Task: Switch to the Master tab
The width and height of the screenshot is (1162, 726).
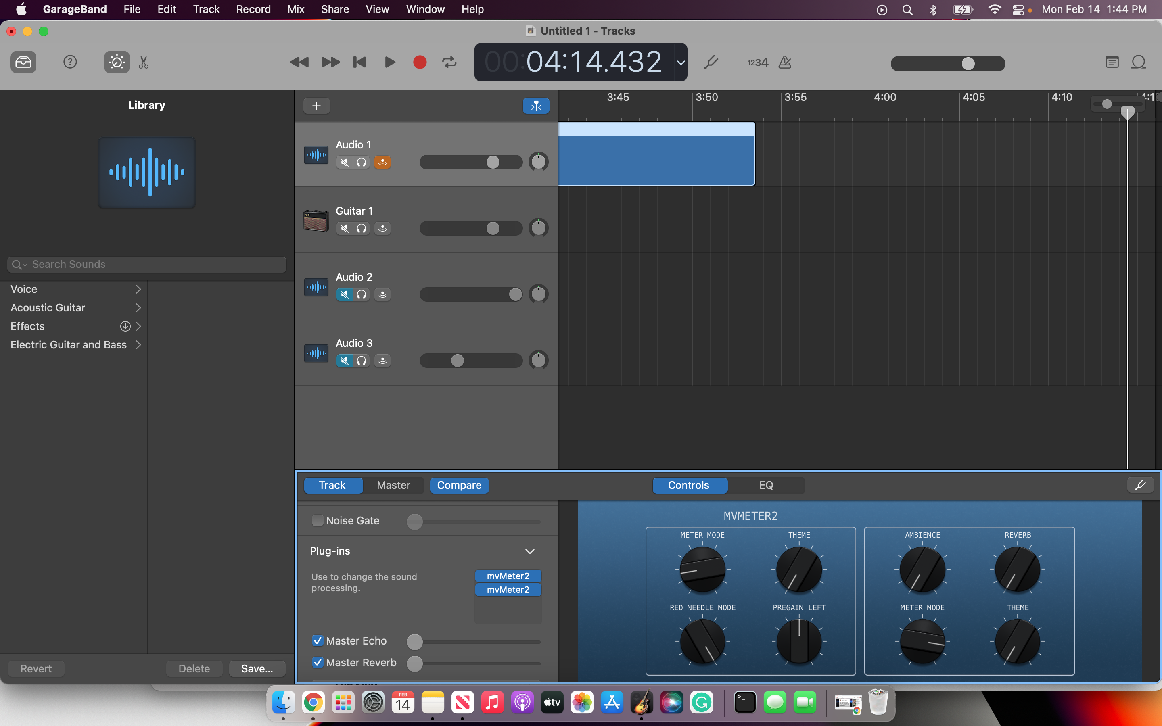Action: (393, 485)
